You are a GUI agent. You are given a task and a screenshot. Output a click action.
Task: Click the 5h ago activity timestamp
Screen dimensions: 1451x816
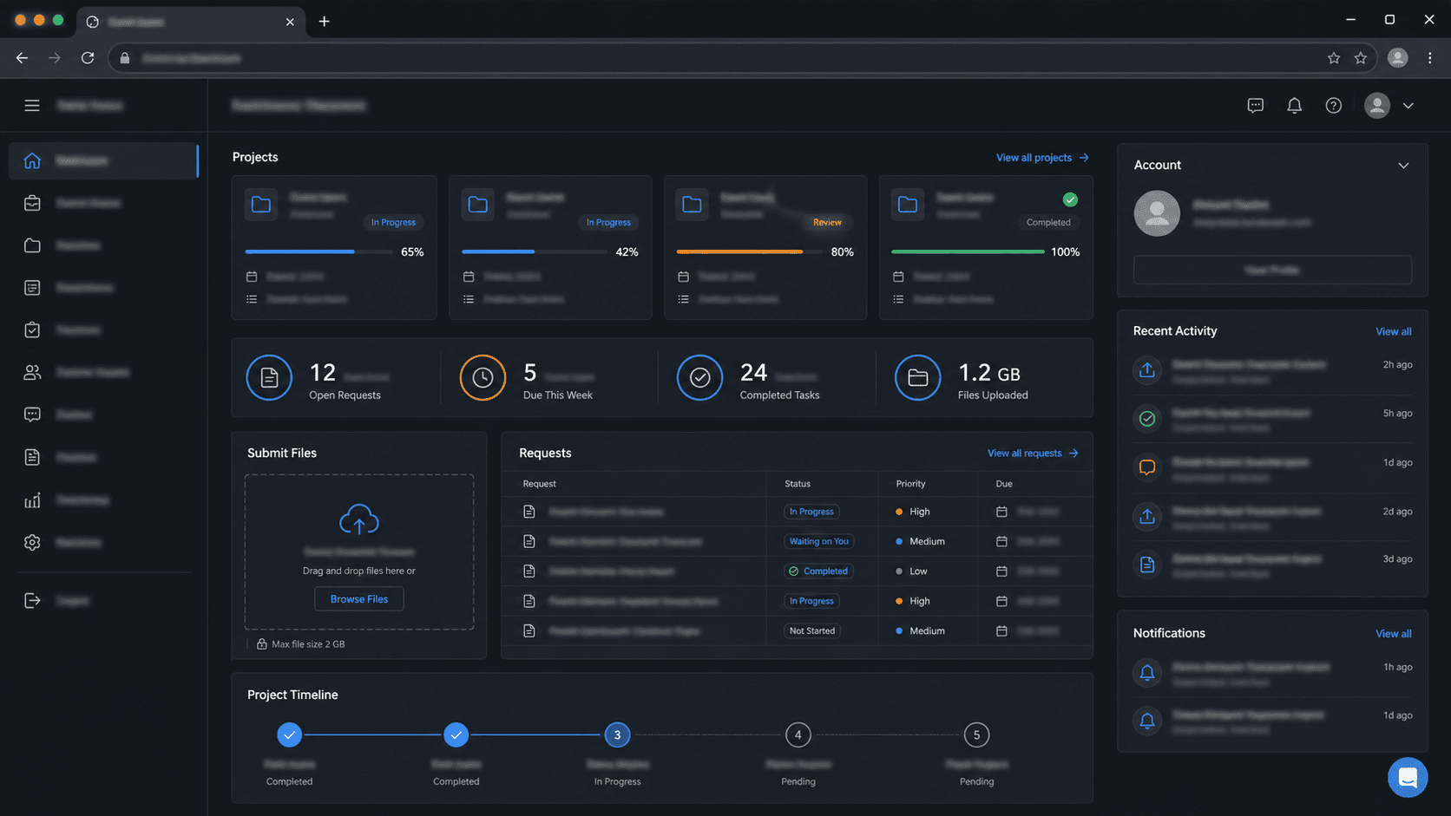tap(1397, 414)
